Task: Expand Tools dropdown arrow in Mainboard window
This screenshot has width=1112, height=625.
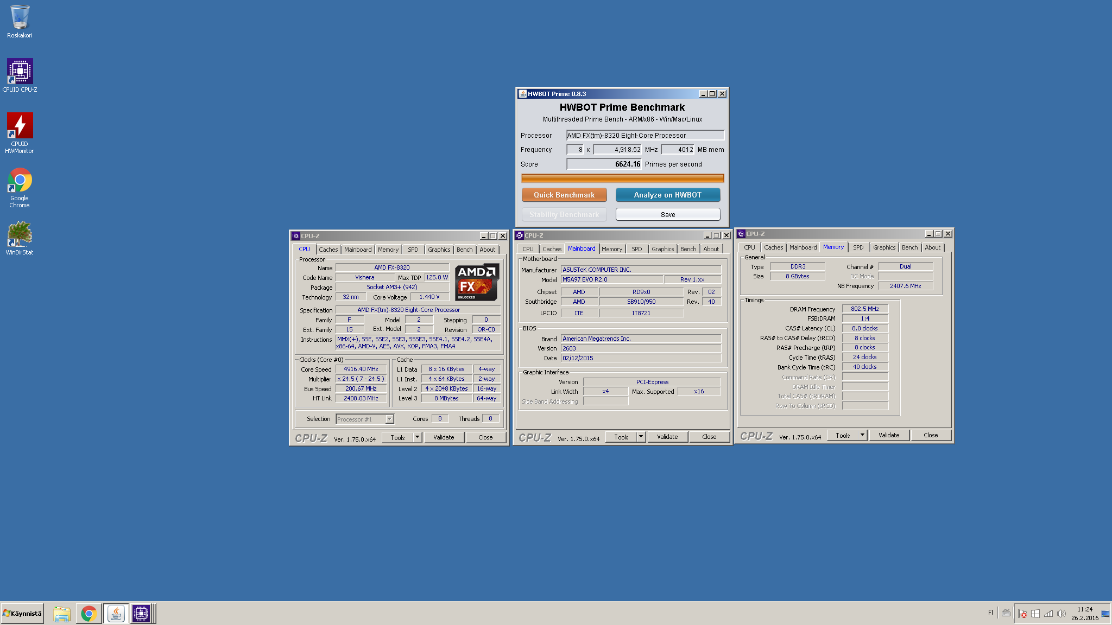Action: [x=641, y=437]
